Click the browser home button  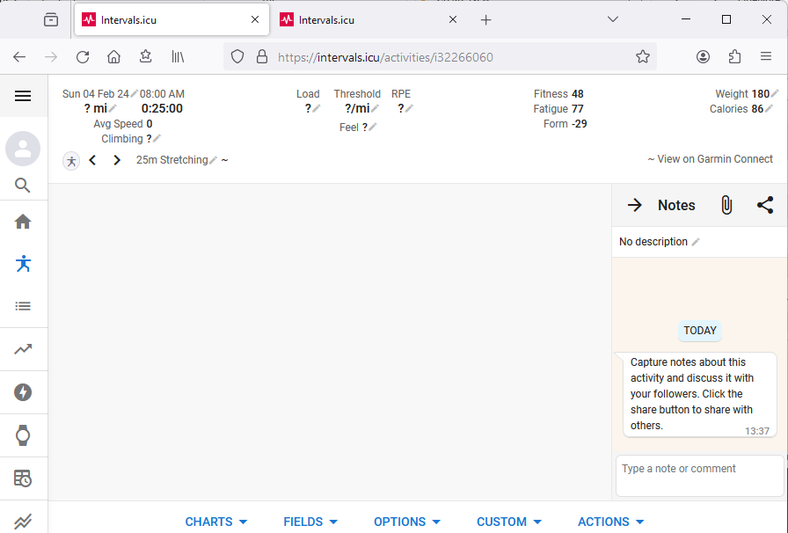click(x=114, y=57)
